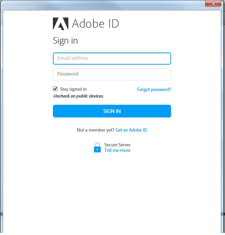Open the Forgot password link
The image size is (225, 235).
(154, 89)
